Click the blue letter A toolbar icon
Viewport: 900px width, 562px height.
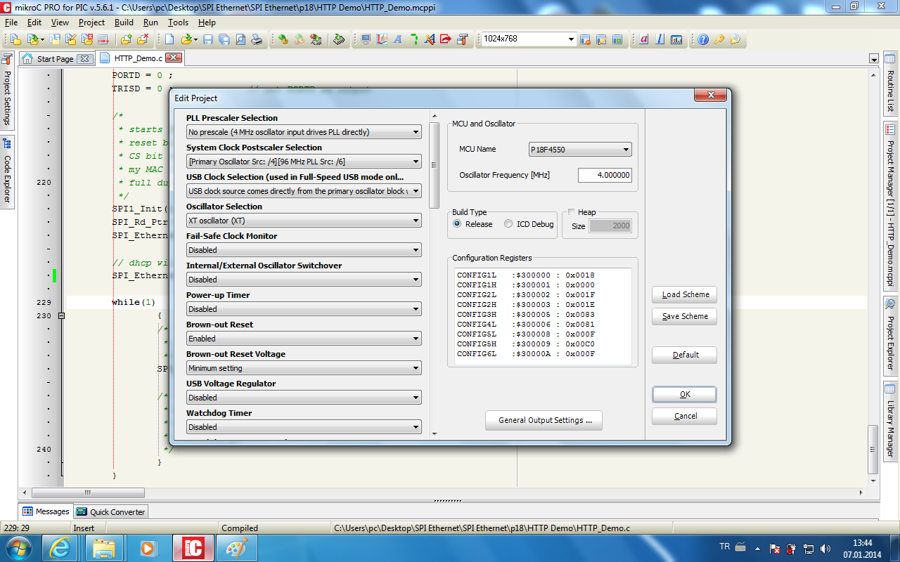pyautogui.click(x=397, y=39)
